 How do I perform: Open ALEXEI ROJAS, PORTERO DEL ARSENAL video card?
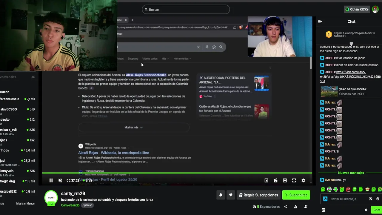234,87
